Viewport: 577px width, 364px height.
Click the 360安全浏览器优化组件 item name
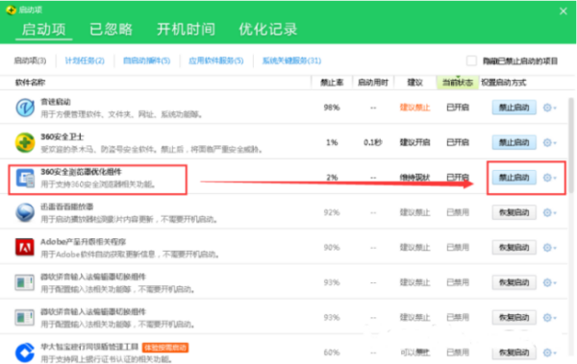[x=81, y=172]
